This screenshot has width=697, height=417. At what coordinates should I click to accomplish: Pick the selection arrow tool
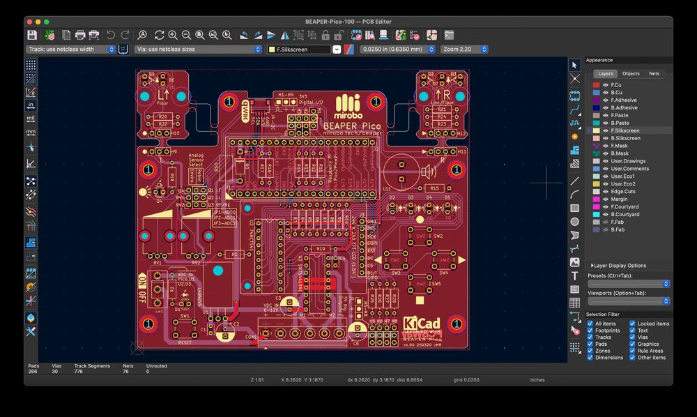[575, 66]
